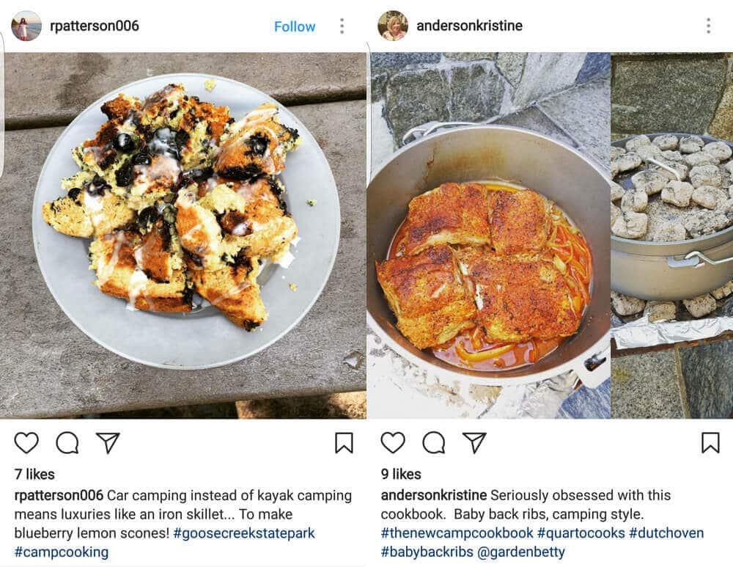
Task: Open the #campcooking hashtag
Action: tap(62, 552)
